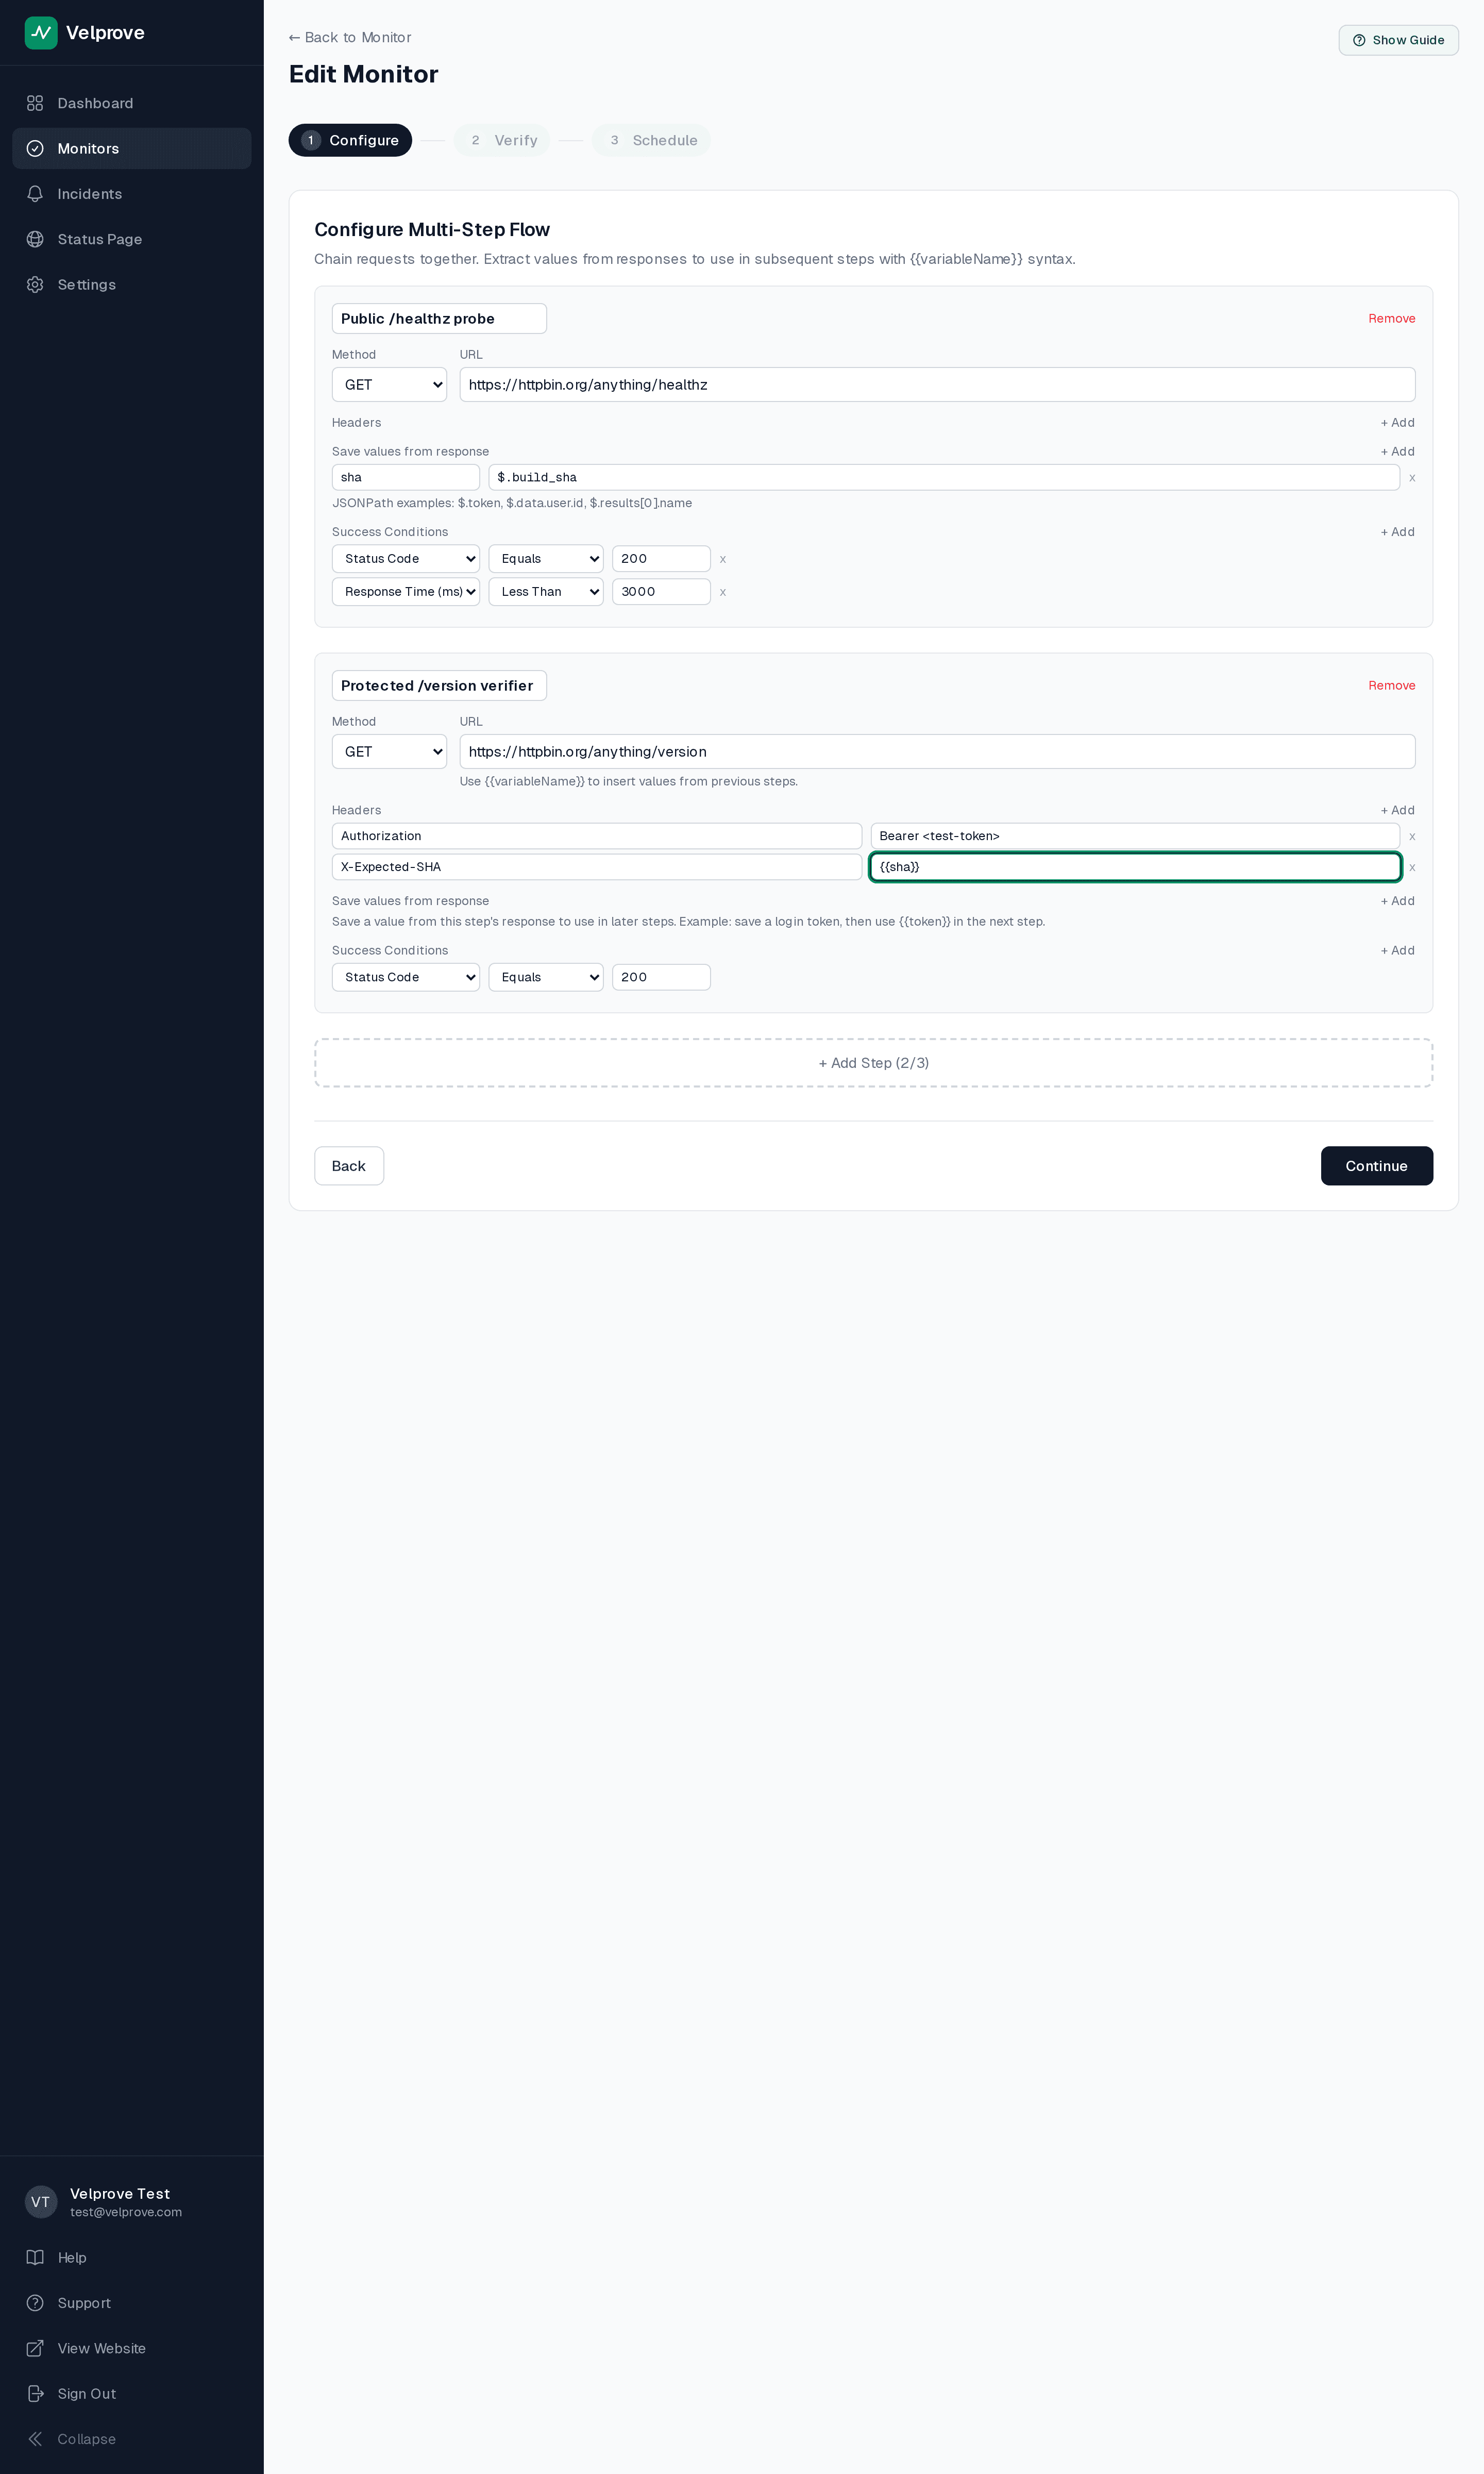The image size is (1484, 2474).
Task: Click the Back button
Action: tap(349, 1166)
